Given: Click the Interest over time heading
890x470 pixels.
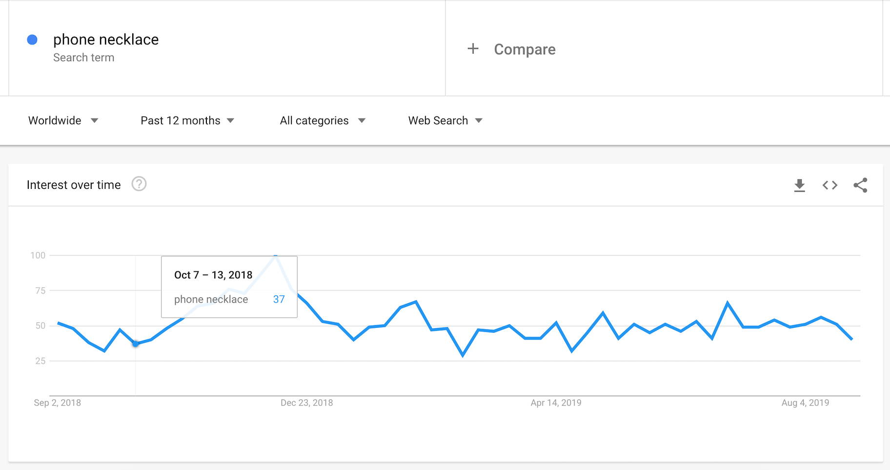Looking at the screenshot, I should pyautogui.click(x=74, y=185).
